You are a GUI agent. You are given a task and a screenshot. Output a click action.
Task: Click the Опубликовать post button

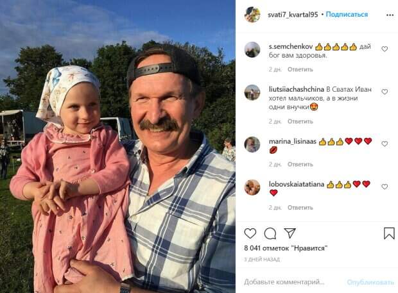click(x=370, y=282)
